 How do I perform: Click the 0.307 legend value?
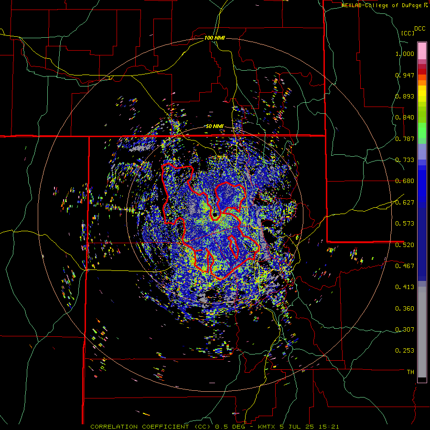tap(405, 329)
